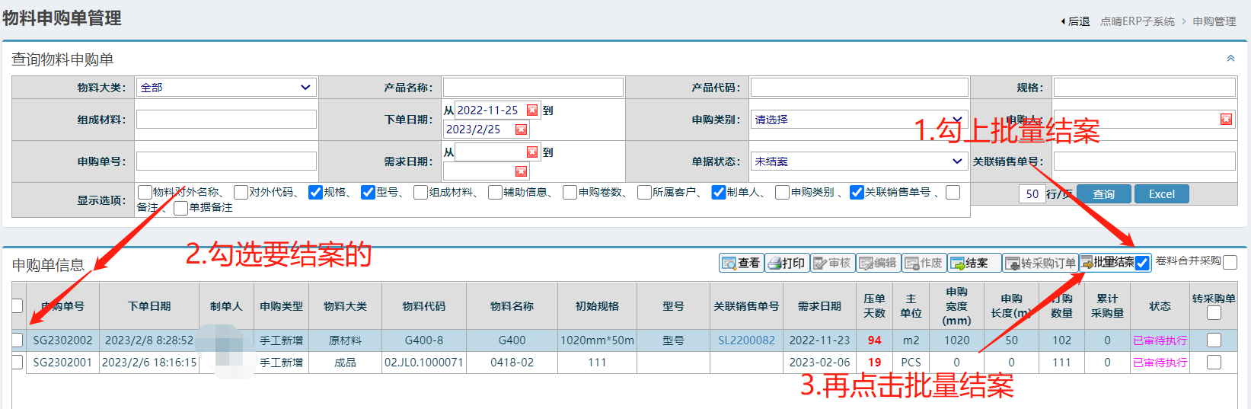Click material code cell 02.JL0.1000071
Image resolution: width=1251 pixels, height=409 pixels.
click(424, 363)
